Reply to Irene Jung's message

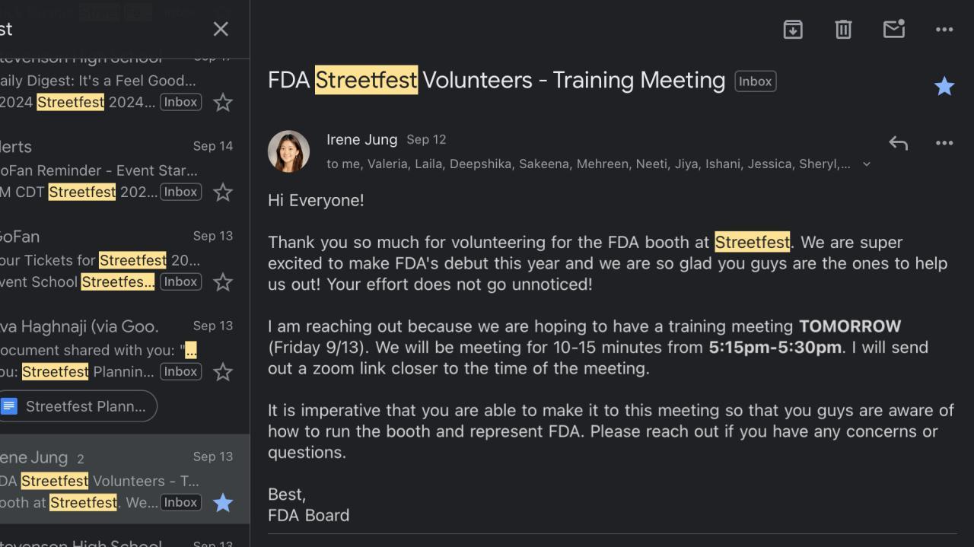pyautogui.click(x=898, y=143)
